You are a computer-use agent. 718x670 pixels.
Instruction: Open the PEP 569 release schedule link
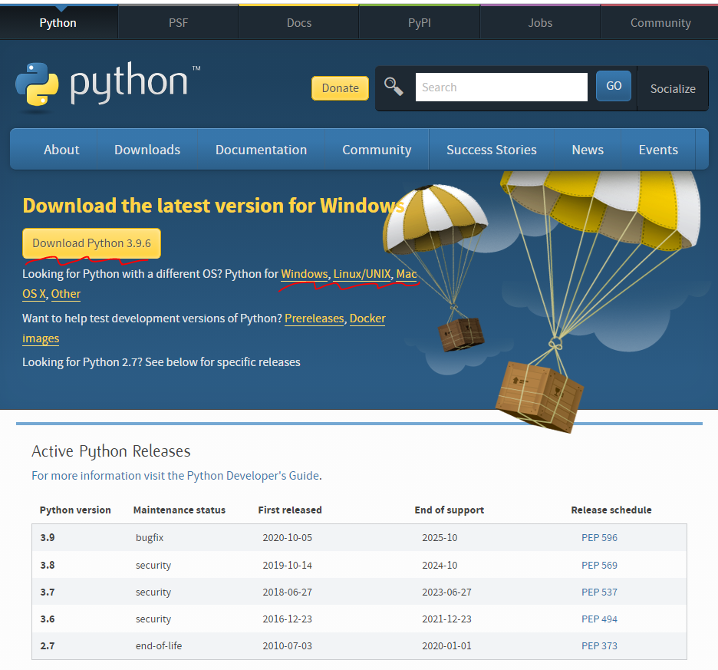click(x=599, y=565)
